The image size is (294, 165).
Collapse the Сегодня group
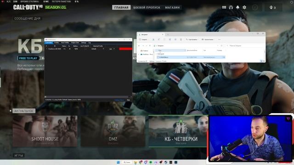[x=156, y=54]
